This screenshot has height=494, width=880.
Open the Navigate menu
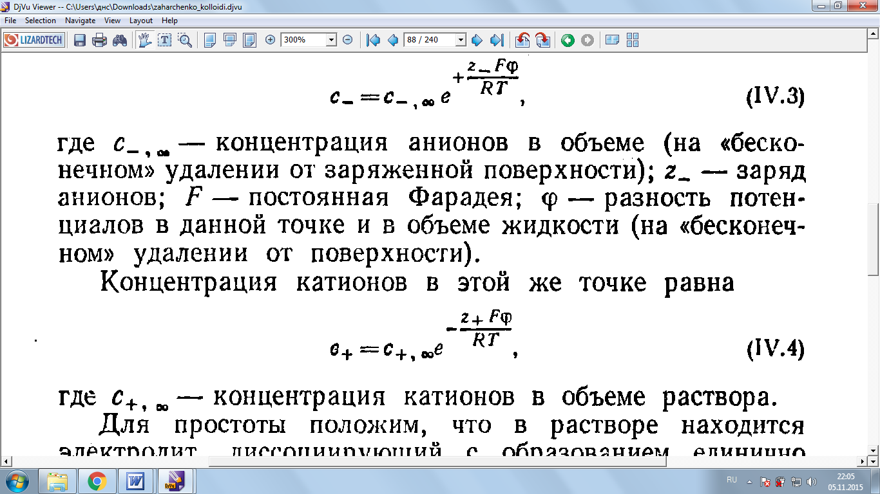(x=80, y=21)
